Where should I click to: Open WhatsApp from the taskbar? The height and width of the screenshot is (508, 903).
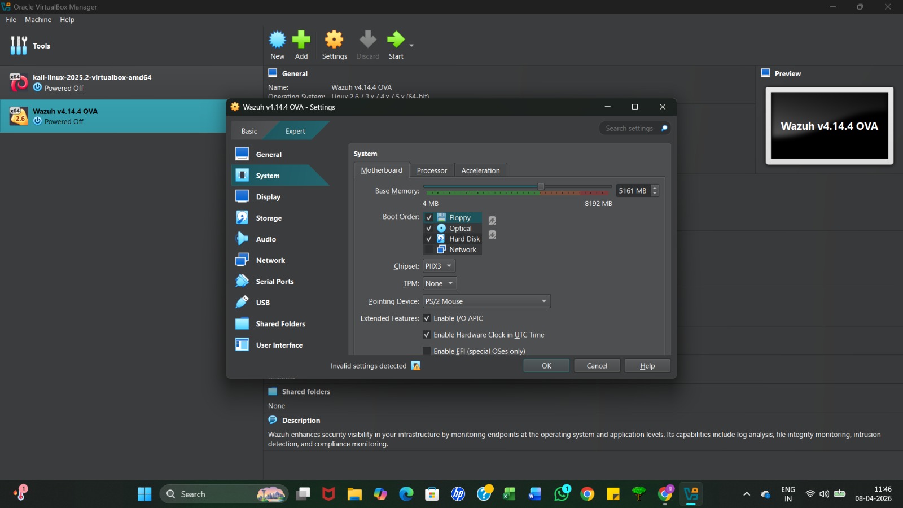pyautogui.click(x=562, y=494)
